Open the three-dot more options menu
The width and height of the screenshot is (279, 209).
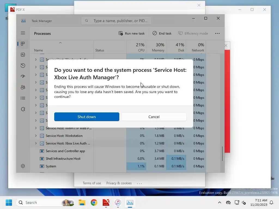click(217, 33)
